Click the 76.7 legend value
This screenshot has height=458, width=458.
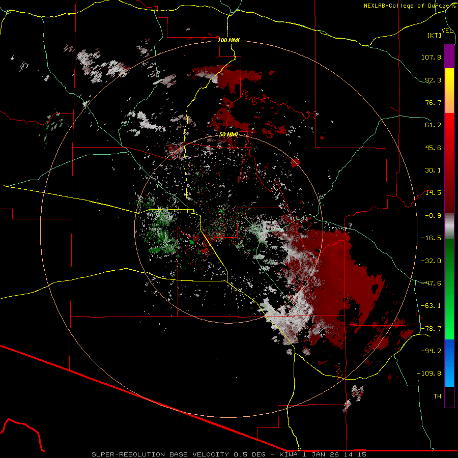coord(433,102)
